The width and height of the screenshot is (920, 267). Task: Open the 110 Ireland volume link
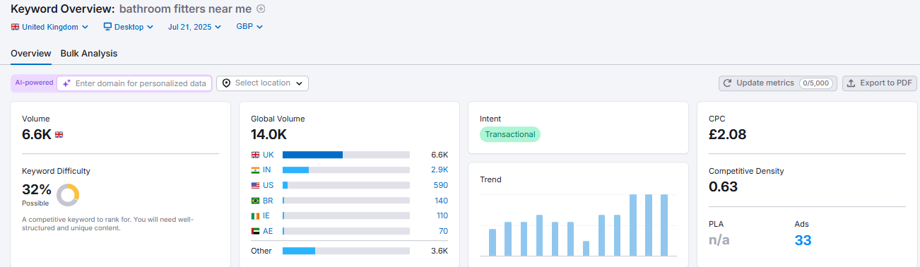442,215
